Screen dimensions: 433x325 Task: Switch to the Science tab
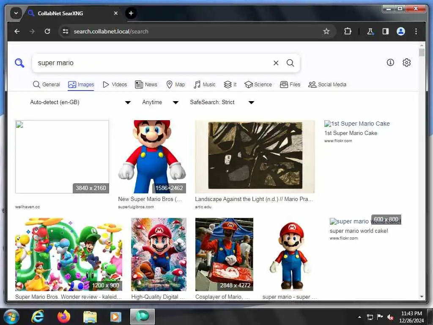(258, 85)
